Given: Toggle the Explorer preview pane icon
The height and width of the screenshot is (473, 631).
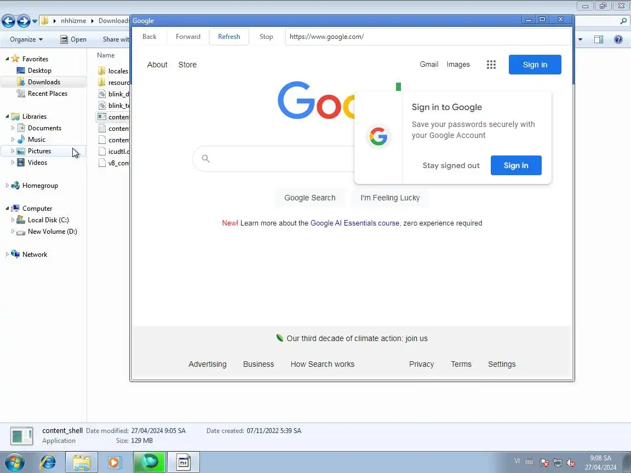Looking at the screenshot, I should (x=599, y=39).
